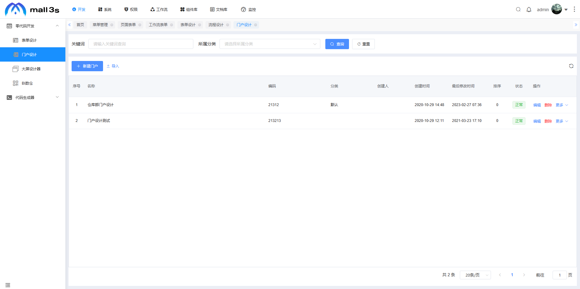
Task: Switch to the 表单设计 tab
Action: [188, 25]
